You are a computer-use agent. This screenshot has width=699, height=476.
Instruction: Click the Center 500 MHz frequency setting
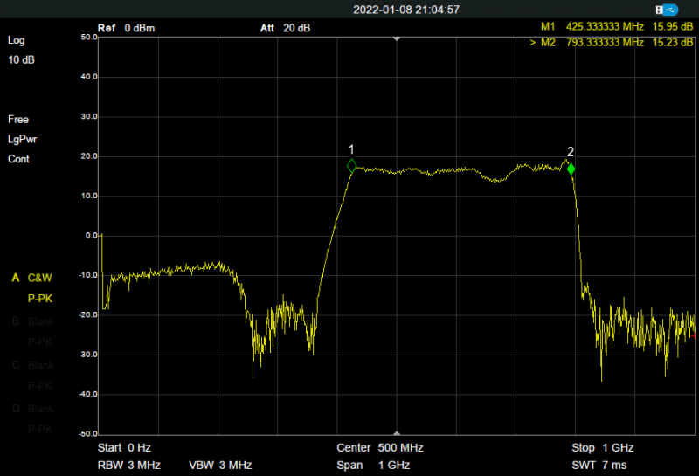[380, 448]
